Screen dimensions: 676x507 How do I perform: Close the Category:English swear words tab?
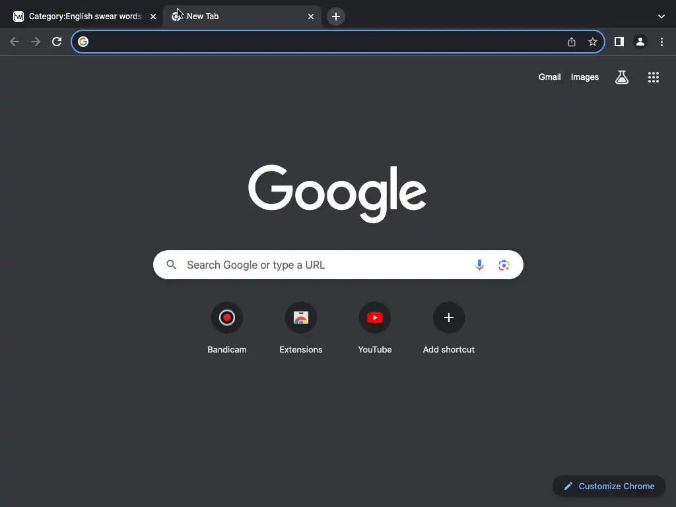153,17
